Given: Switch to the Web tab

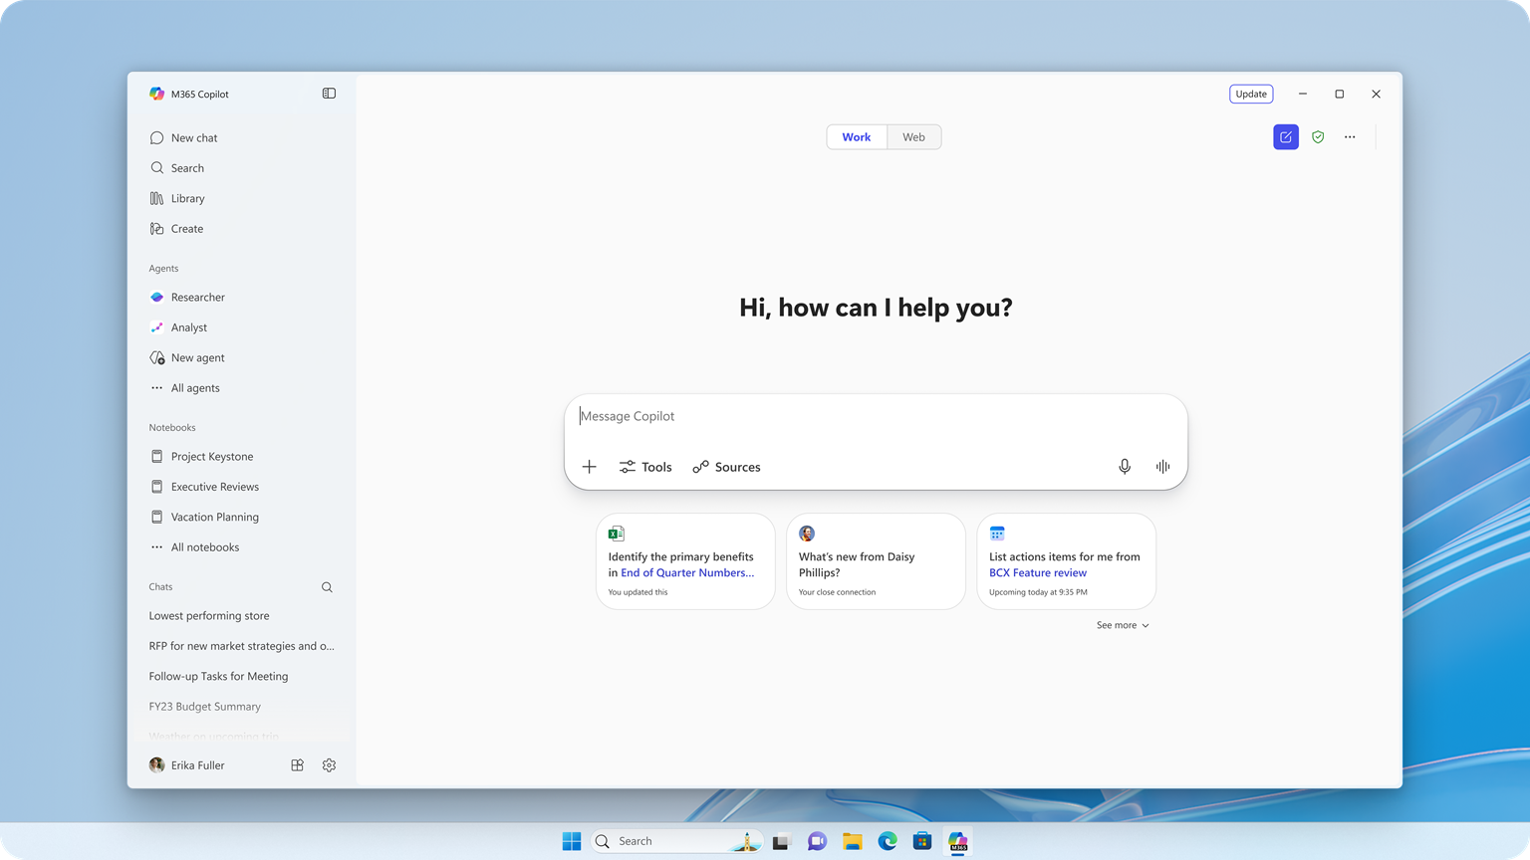Looking at the screenshot, I should click(913, 136).
